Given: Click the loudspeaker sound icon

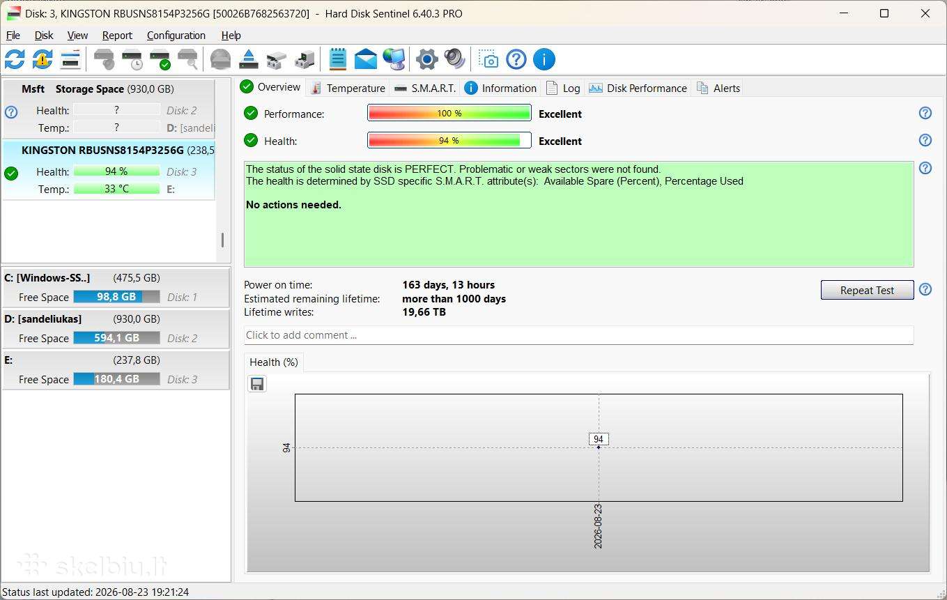Looking at the screenshot, I should [454, 59].
